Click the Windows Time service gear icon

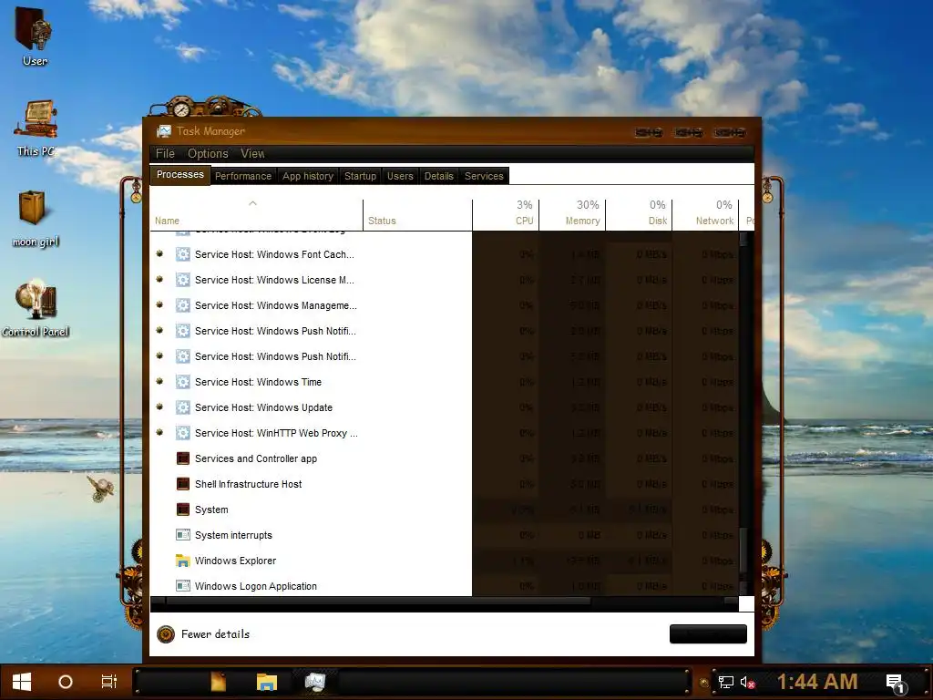tap(182, 382)
